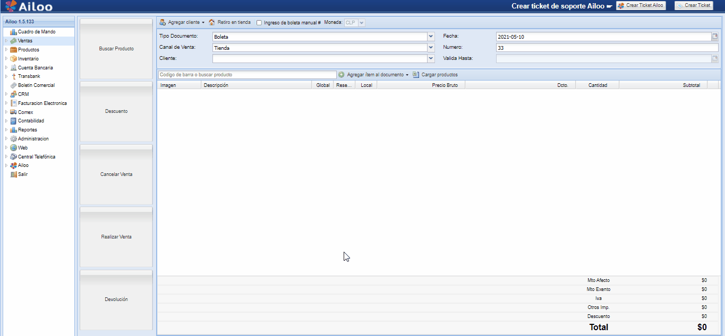
Task: Open the Transbank icon
Action: [13, 76]
